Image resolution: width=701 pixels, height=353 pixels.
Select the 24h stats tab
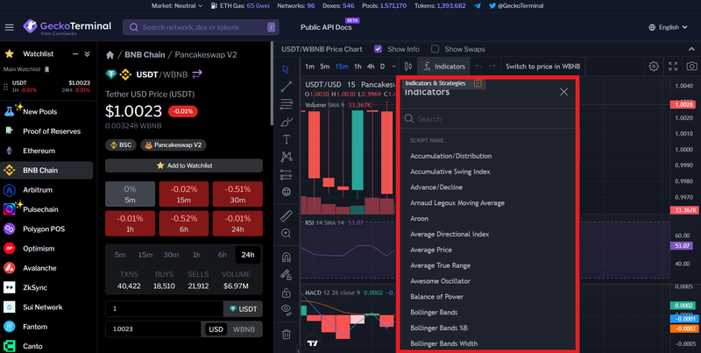[x=248, y=255]
